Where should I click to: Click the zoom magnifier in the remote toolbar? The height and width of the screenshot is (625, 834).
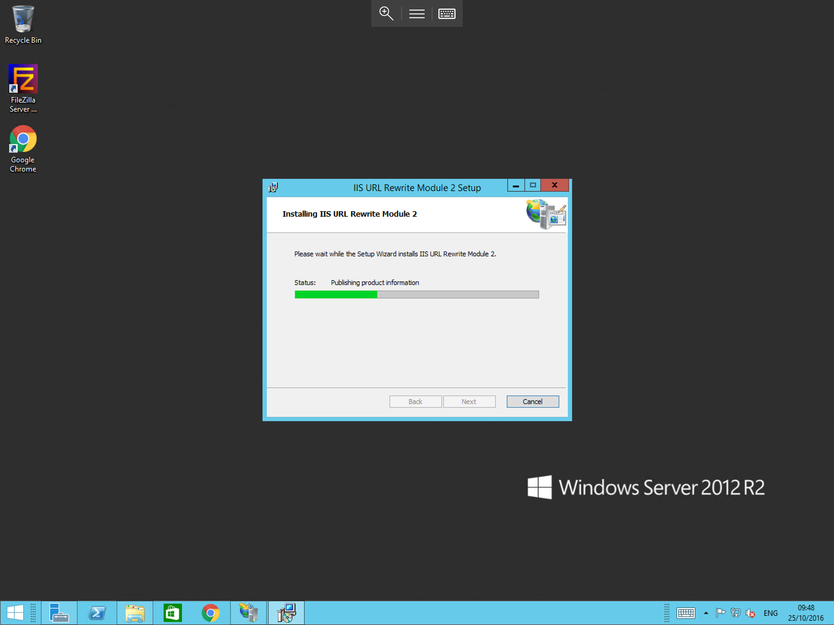386,13
